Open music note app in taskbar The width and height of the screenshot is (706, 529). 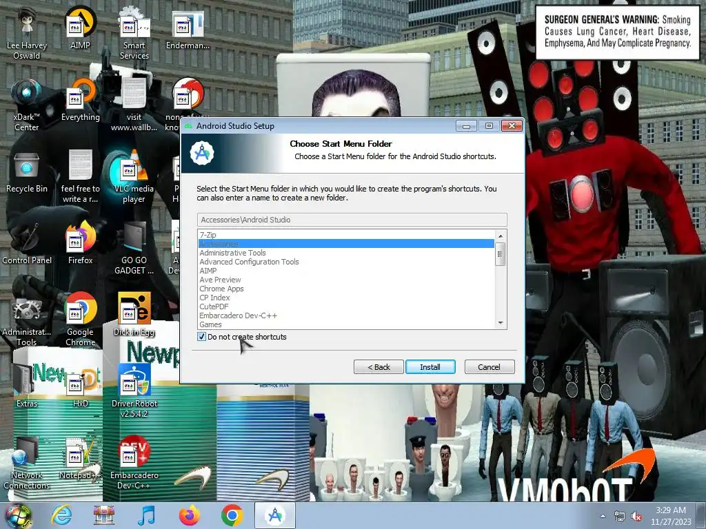(146, 515)
